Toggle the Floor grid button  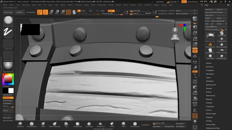pos(195,56)
